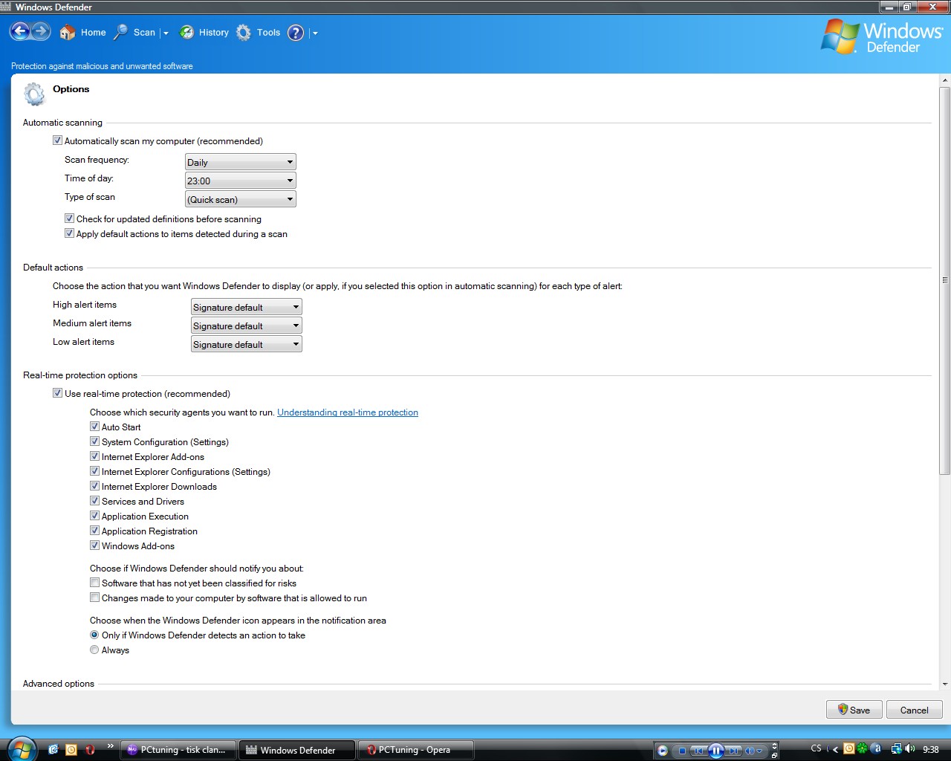Start a scan with the Scan magnifier
Viewport: 951px width, 761px height.
tap(134, 33)
